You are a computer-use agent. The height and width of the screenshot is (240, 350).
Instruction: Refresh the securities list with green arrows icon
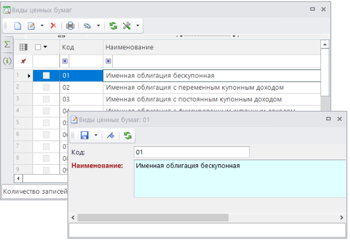pyautogui.click(x=113, y=26)
